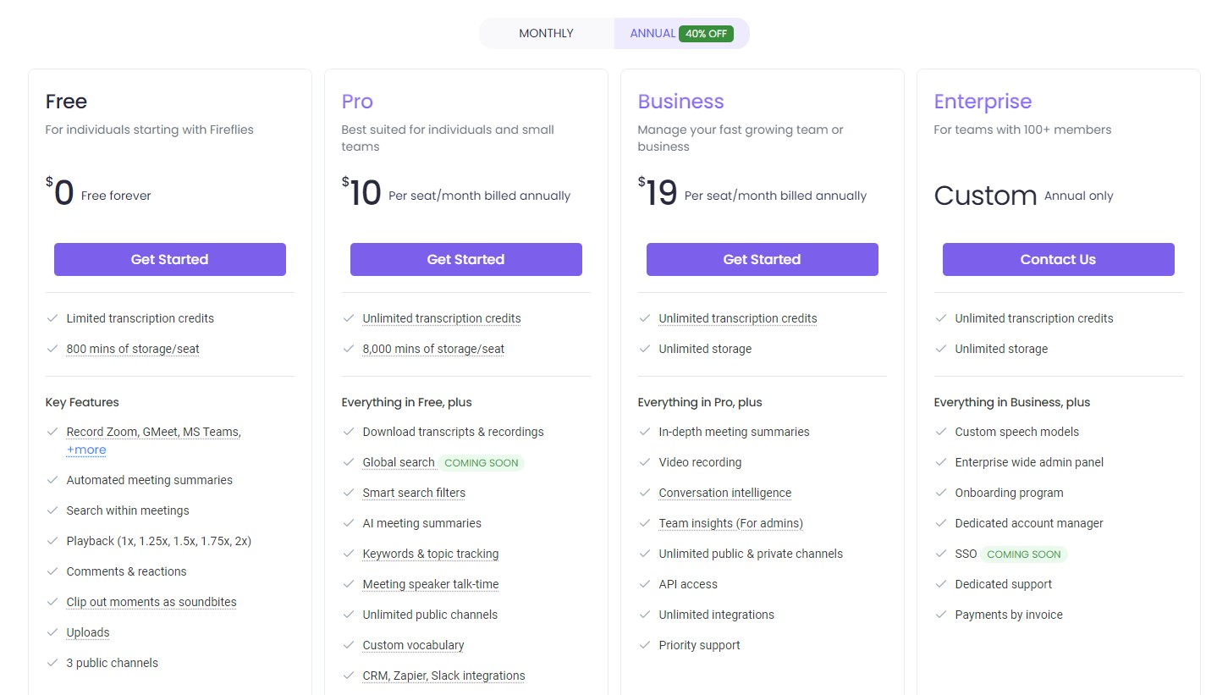Click the Global search feature link

point(398,462)
